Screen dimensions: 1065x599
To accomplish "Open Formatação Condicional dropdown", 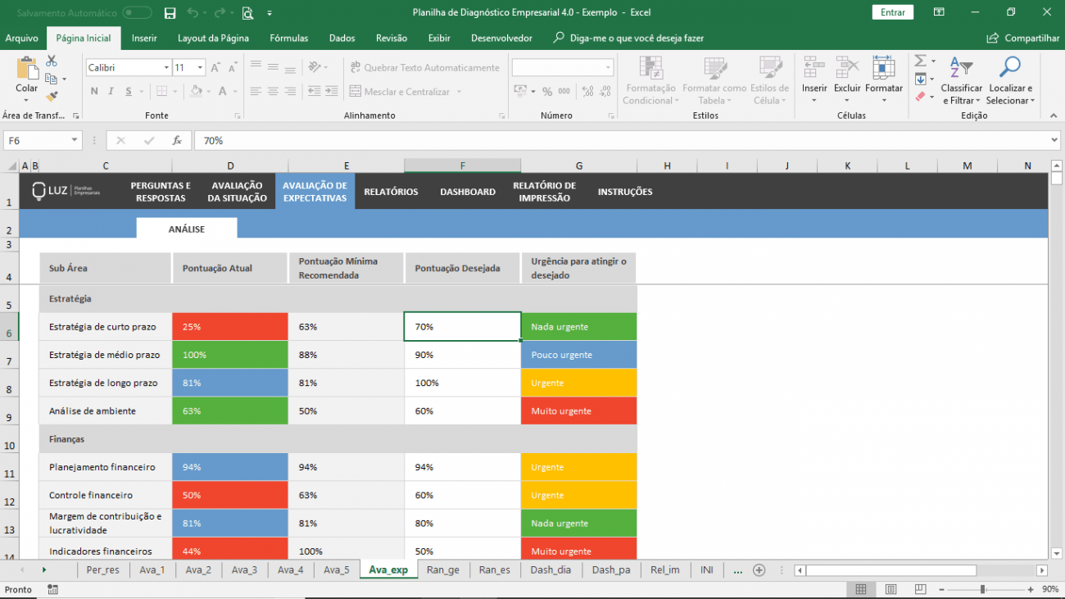I will (x=650, y=80).
